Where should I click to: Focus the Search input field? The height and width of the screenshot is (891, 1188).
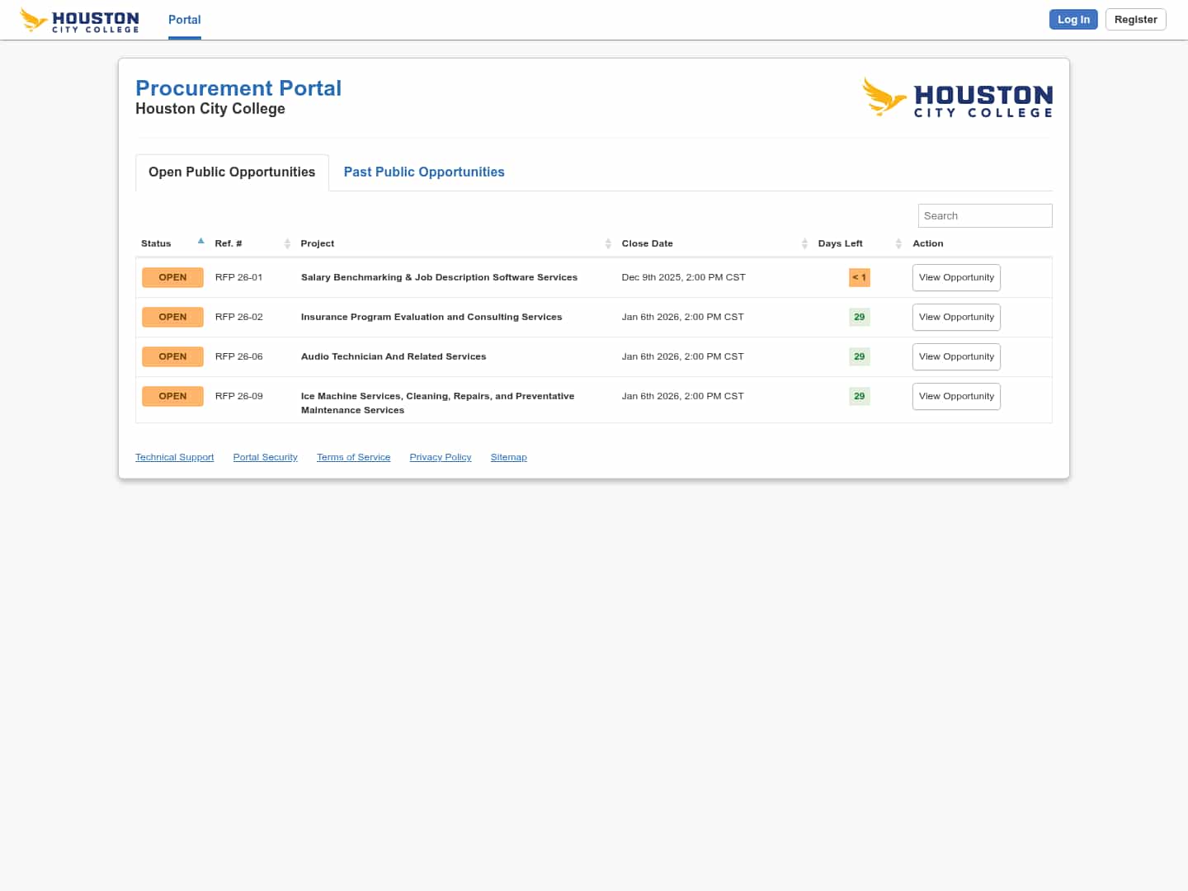pyautogui.click(x=985, y=215)
